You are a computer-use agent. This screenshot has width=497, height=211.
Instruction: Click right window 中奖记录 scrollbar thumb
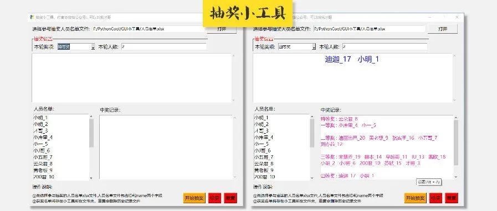[x=456, y=143]
